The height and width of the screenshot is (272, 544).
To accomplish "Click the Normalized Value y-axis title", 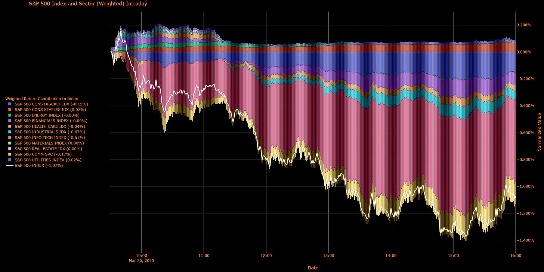I will (540, 132).
